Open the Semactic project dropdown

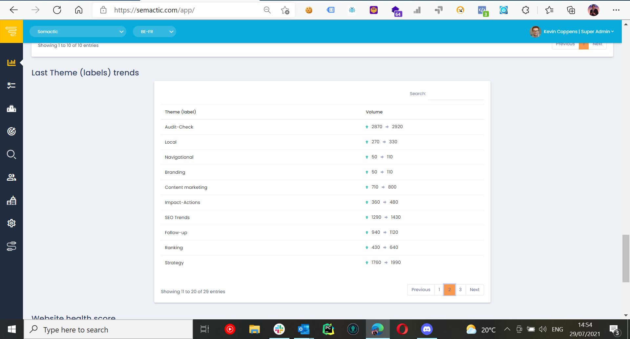78,31
